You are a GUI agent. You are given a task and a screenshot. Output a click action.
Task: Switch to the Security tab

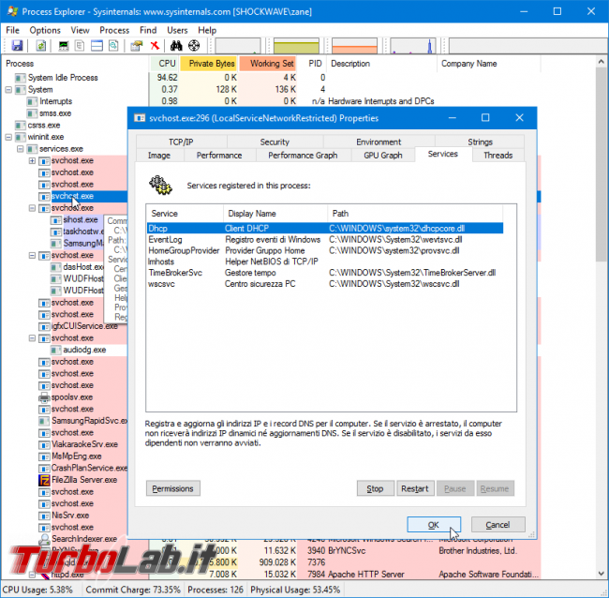click(x=275, y=142)
